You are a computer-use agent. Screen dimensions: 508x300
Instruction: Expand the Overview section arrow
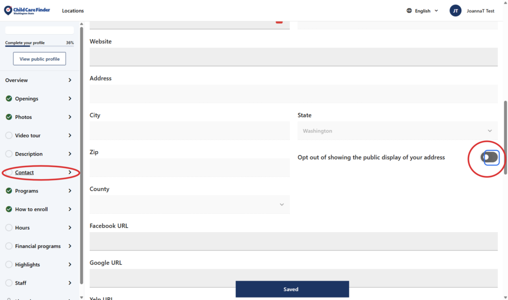pos(70,80)
